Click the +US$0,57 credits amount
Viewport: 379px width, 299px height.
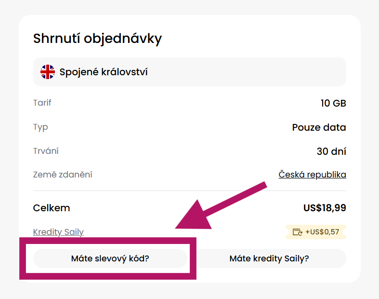coord(322,232)
